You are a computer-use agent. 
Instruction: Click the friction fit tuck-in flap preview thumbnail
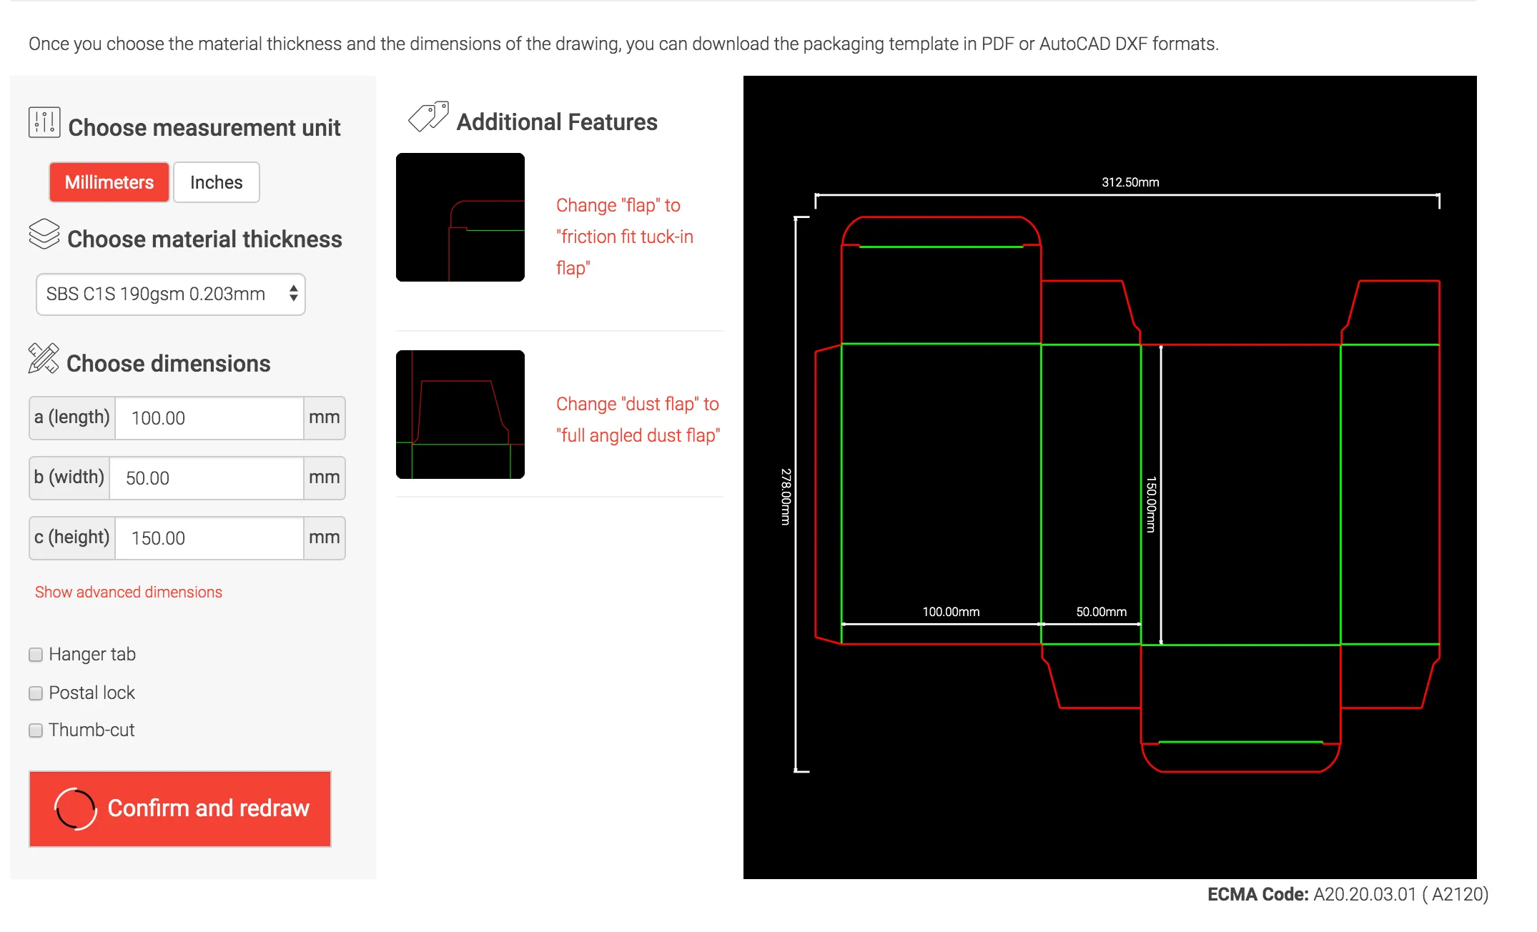click(460, 217)
